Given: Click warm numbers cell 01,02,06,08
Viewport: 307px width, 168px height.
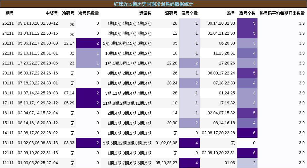Looking at the screenshot, I should click(166, 143).
